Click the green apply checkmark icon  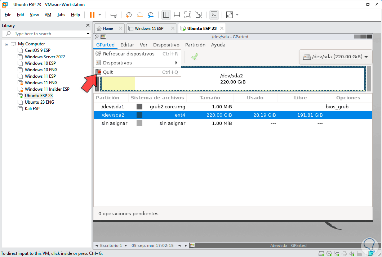pos(194,57)
